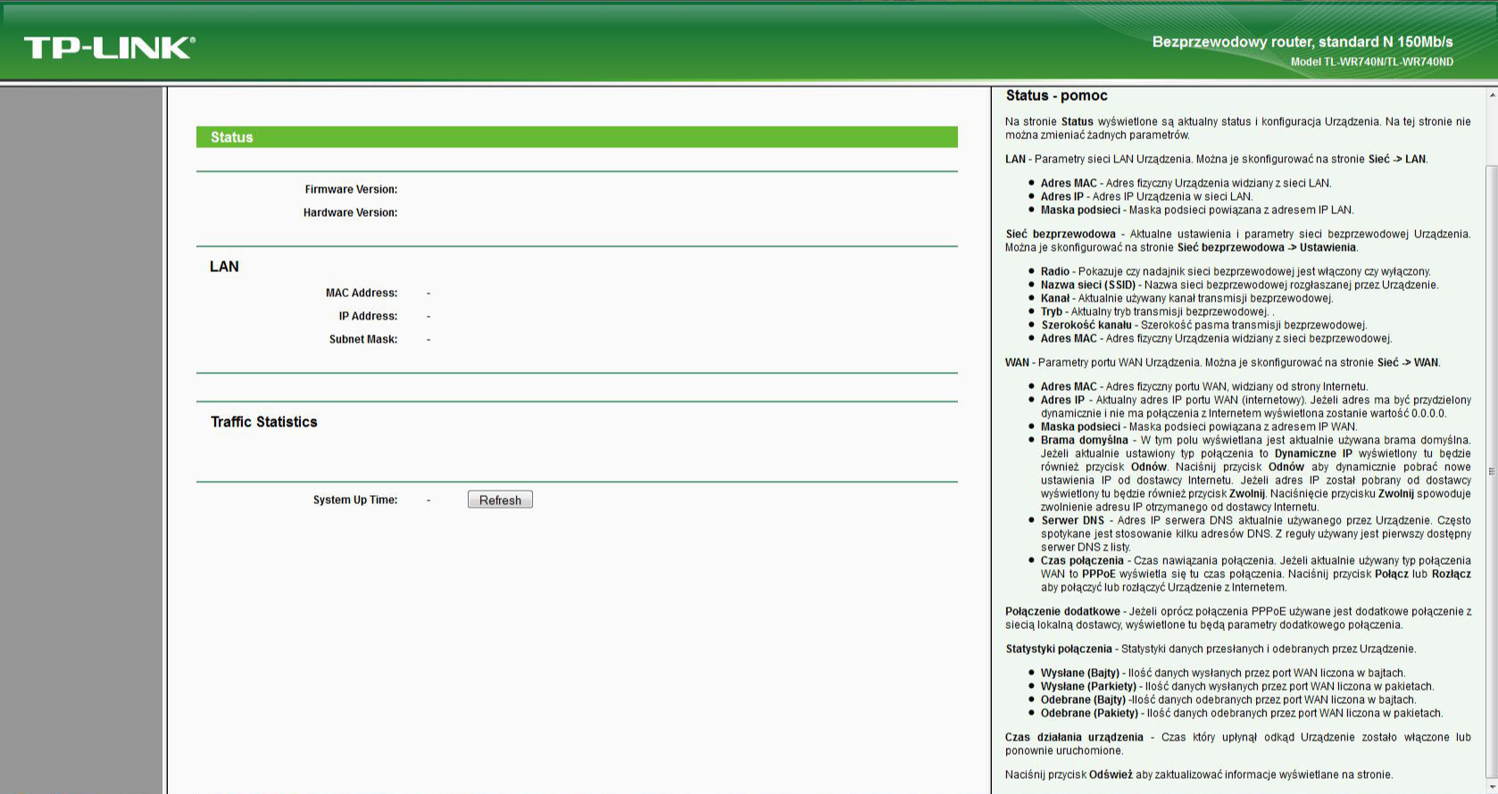Image resolution: width=1498 pixels, height=794 pixels.
Task: Click 'Połączenie dodatkowe' in the help text
Action: tap(1062, 611)
